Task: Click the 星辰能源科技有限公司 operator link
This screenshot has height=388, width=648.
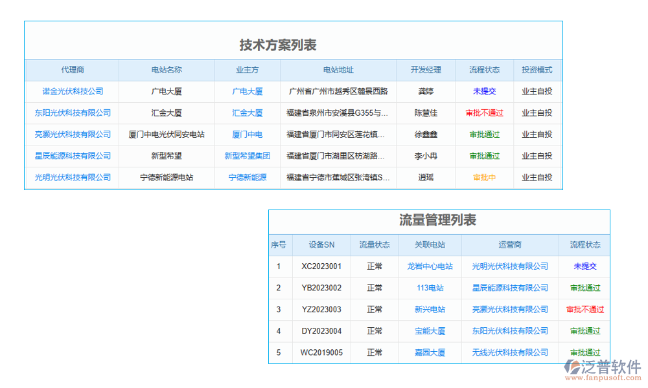Action: pyautogui.click(x=510, y=288)
